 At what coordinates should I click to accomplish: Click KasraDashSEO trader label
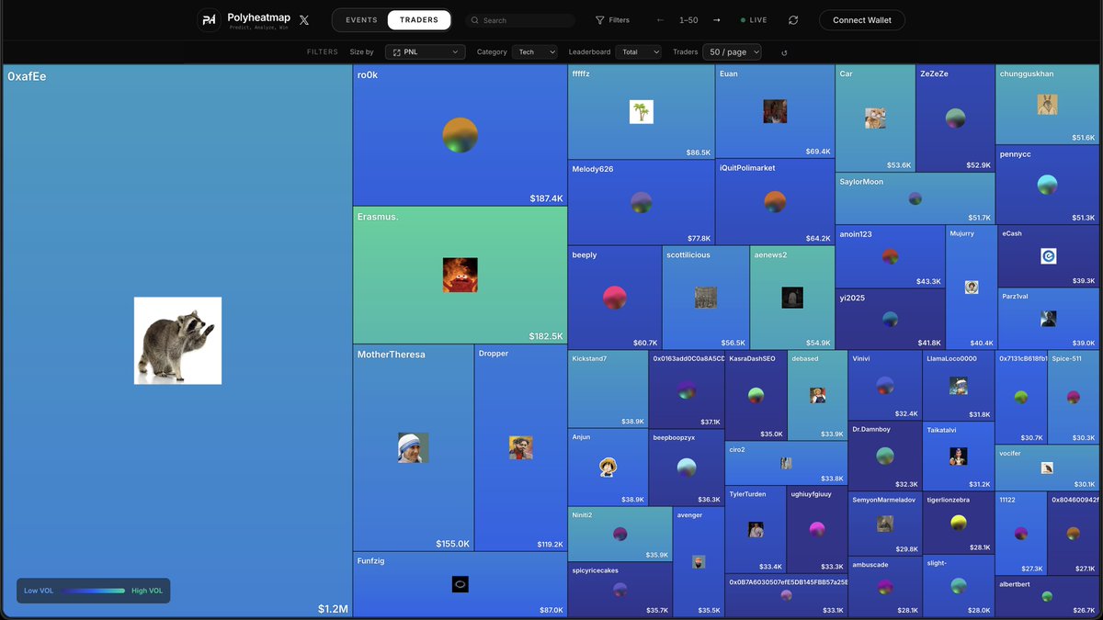click(x=752, y=359)
